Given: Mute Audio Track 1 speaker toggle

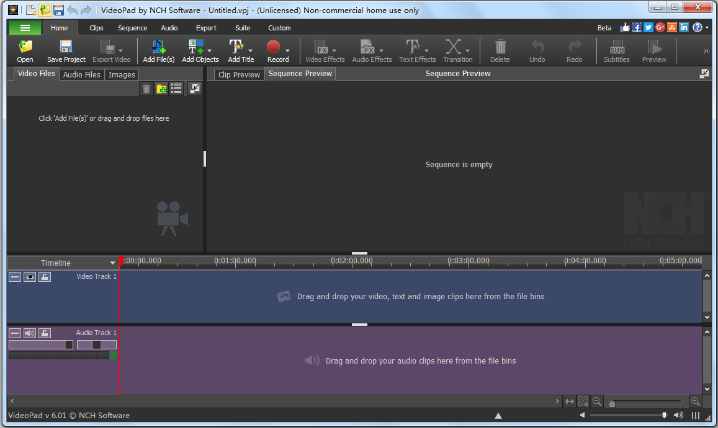Looking at the screenshot, I should pos(30,333).
